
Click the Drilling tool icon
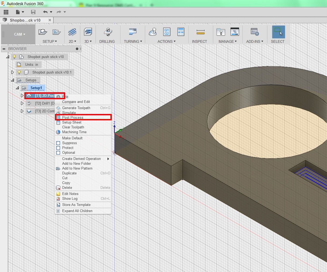108,32
